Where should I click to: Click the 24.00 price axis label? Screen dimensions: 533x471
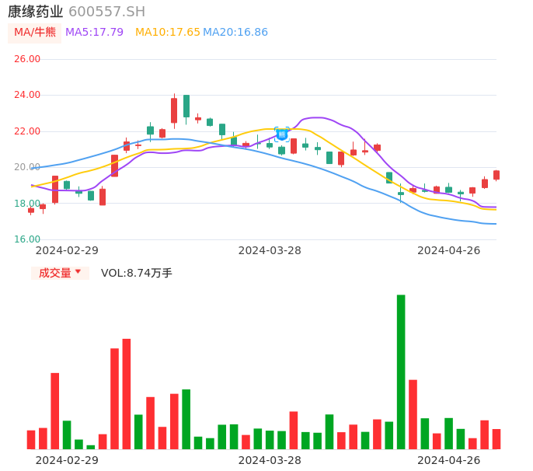coord(27,95)
